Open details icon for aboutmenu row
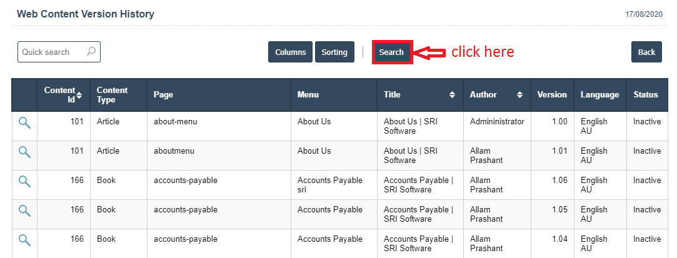 (24, 152)
